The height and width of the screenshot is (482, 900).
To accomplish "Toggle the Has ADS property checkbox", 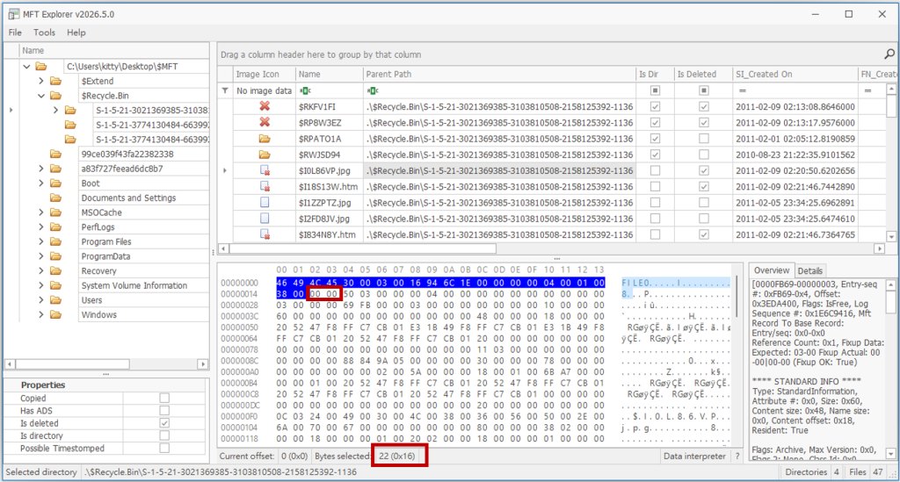I will (x=164, y=410).
